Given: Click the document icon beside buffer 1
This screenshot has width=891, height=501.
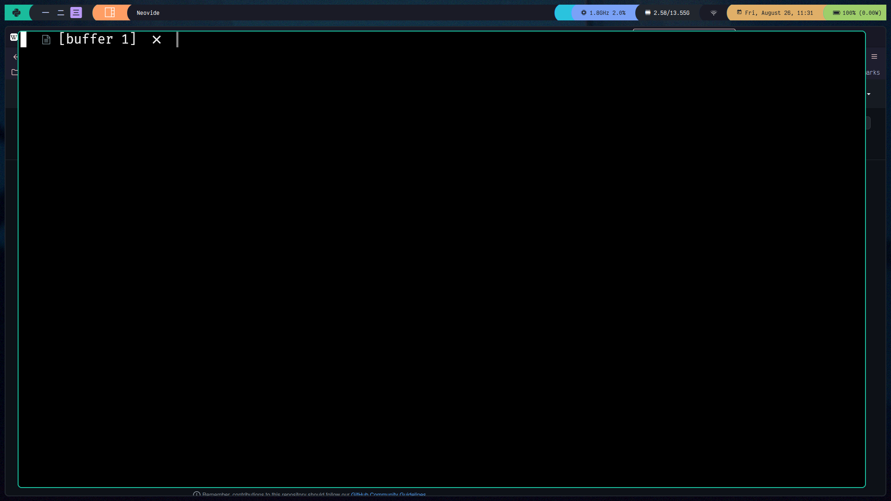Looking at the screenshot, I should (x=46, y=39).
